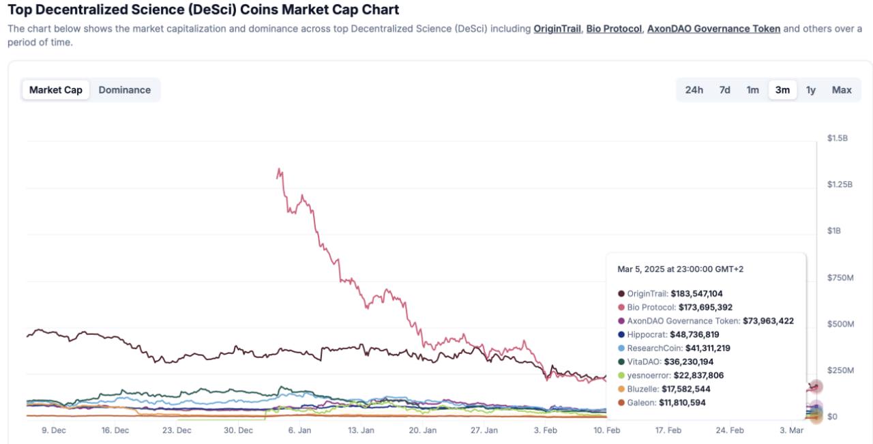Screen dimensions: 873x444
Task: Select the 3m time range
Action: tap(782, 90)
